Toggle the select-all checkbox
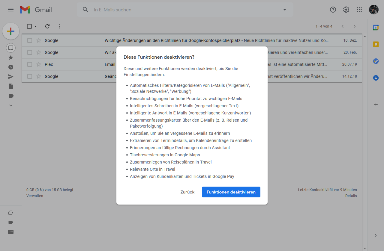The width and height of the screenshot is (384, 251). click(x=29, y=26)
